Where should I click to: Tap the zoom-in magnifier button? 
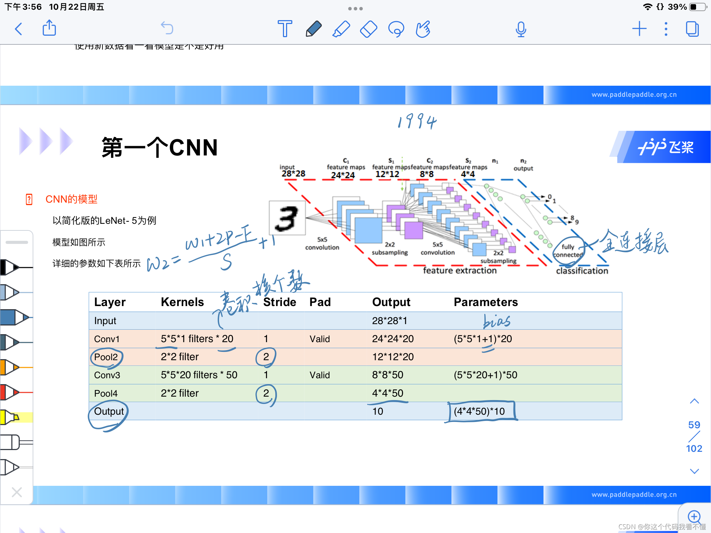pos(694,517)
